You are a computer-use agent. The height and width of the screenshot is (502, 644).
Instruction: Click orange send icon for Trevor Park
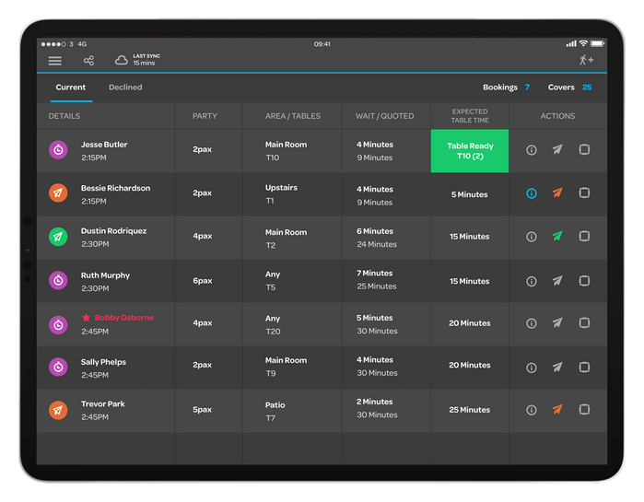(x=557, y=409)
